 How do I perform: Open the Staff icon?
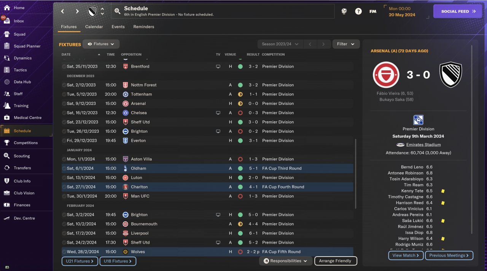coord(7,94)
